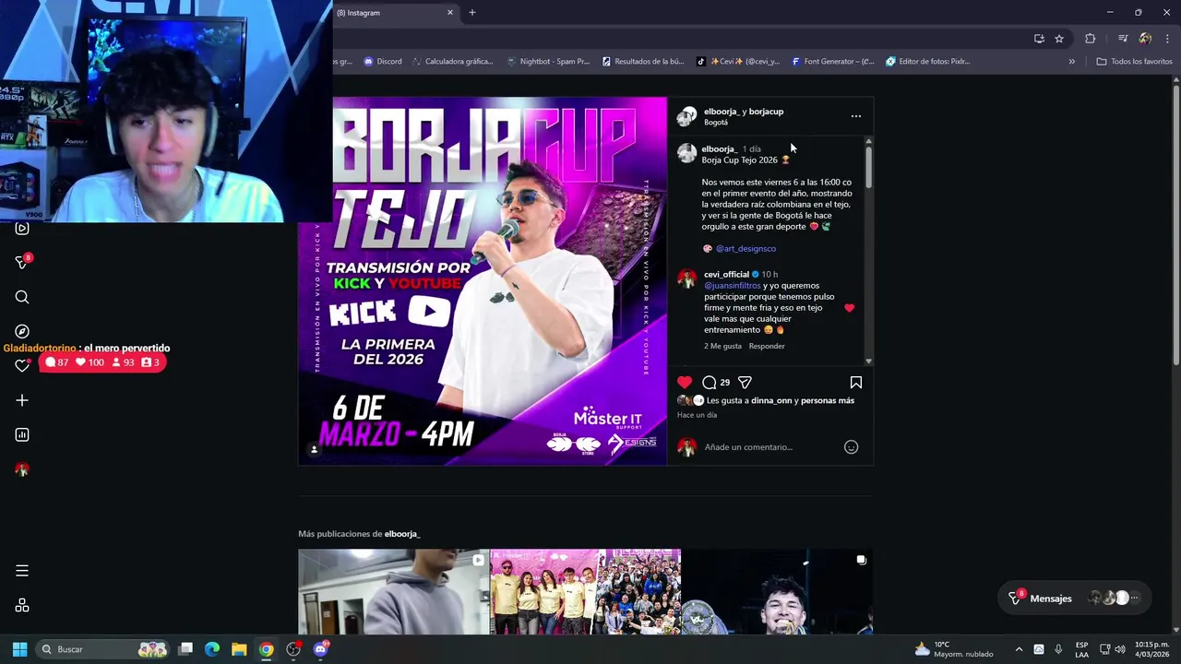Open the dashboard chart icon in sidebar
1181x664 pixels.
[22, 434]
